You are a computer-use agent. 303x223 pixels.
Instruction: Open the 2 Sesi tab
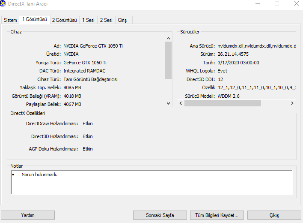click(106, 20)
